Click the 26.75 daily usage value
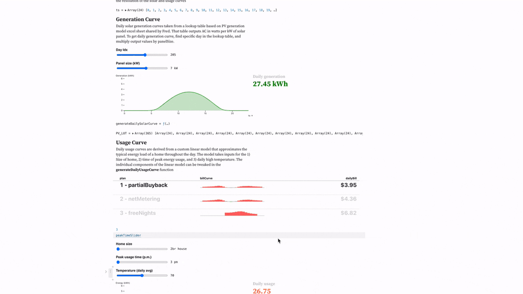The image size is (523, 294). (x=262, y=291)
